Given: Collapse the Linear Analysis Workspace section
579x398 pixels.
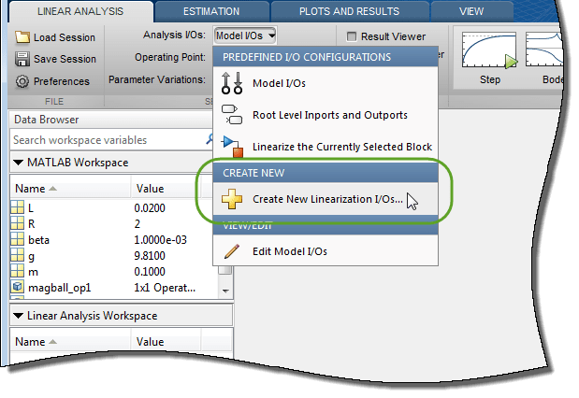Looking at the screenshot, I should 18,316.
